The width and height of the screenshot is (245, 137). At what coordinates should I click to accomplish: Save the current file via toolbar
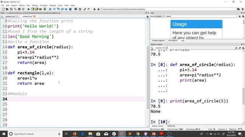point(11,9)
